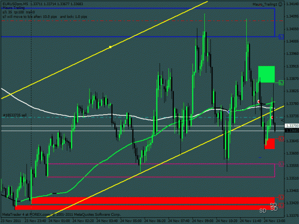
Task: Click the s/l:35 tp:100 parameters line
Action: tap(19, 12)
